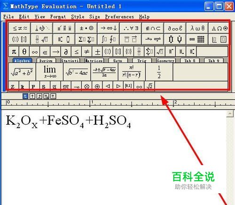Insert the element-of symbol
This screenshot has height=205, width=235.
[45, 52]
